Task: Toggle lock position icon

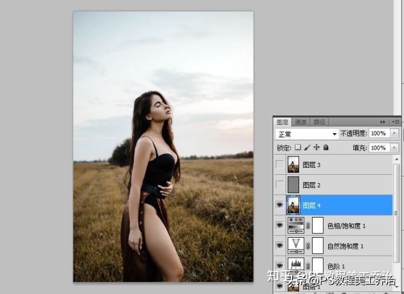Action: [x=316, y=147]
